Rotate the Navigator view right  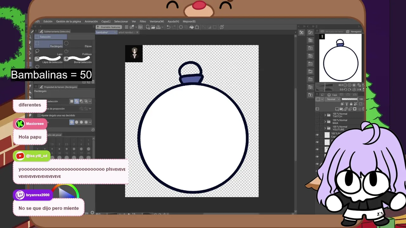pyautogui.click(x=350, y=90)
